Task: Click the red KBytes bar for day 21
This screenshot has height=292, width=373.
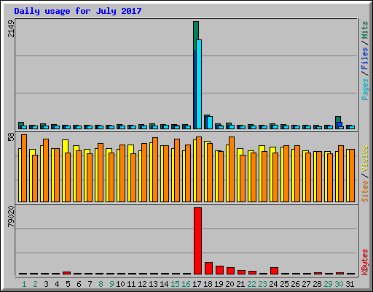Action: (x=241, y=272)
